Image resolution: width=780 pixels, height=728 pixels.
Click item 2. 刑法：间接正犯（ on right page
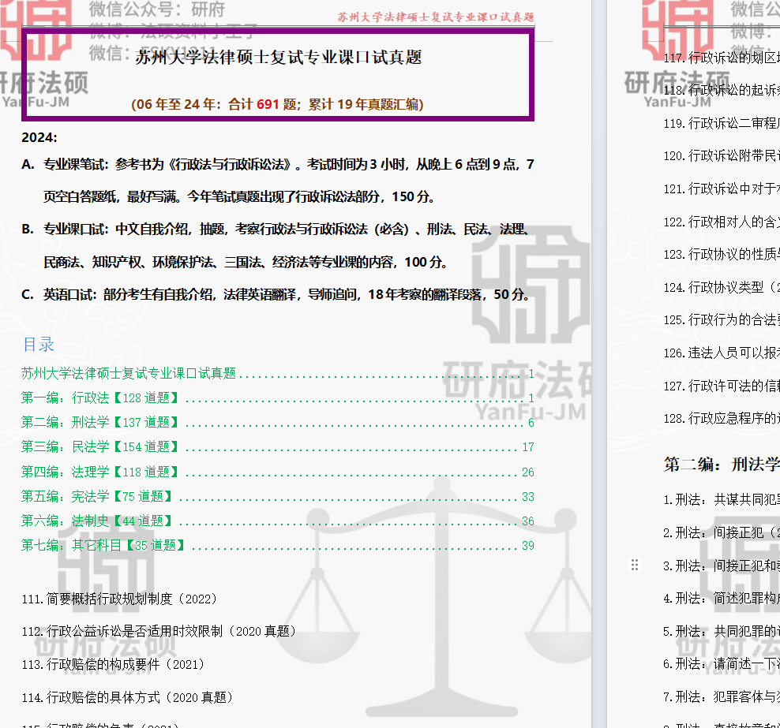pos(722,532)
